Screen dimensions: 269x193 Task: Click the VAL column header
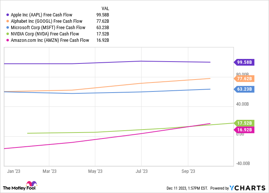[105, 8]
